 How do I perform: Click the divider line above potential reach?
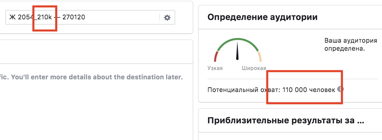292,79
